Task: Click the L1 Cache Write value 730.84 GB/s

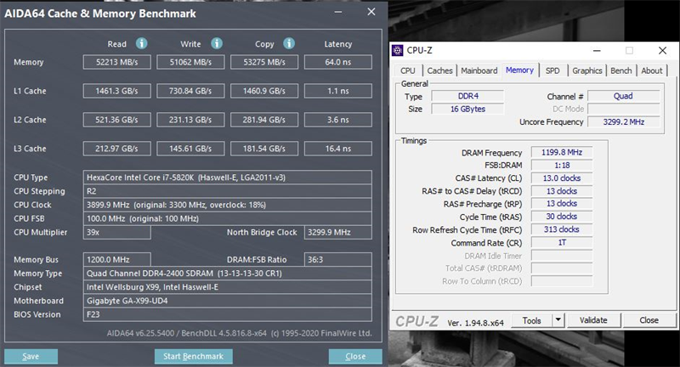Action: coord(190,91)
